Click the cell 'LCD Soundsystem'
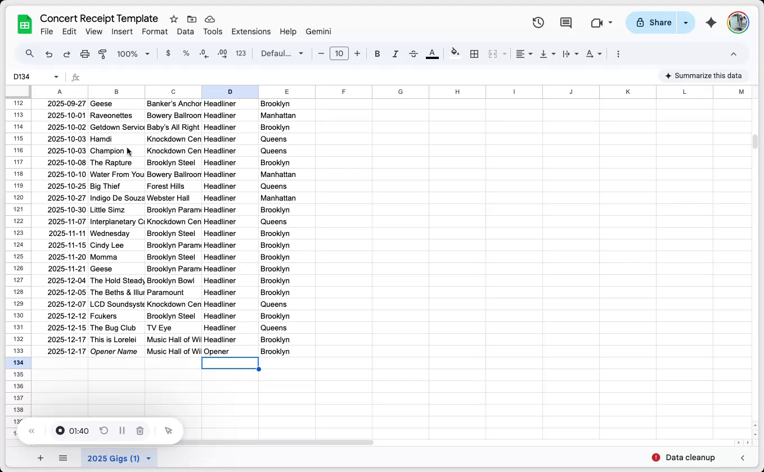This screenshot has height=472, width=764. (x=116, y=305)
